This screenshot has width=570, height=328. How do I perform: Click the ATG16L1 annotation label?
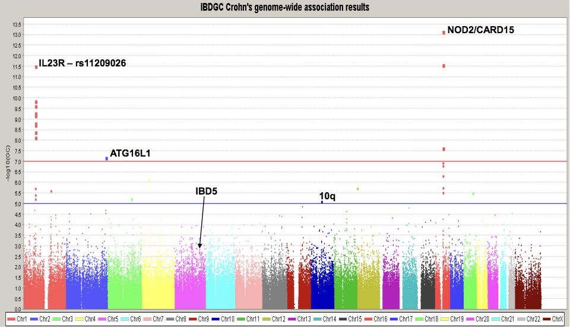[130, 154]
